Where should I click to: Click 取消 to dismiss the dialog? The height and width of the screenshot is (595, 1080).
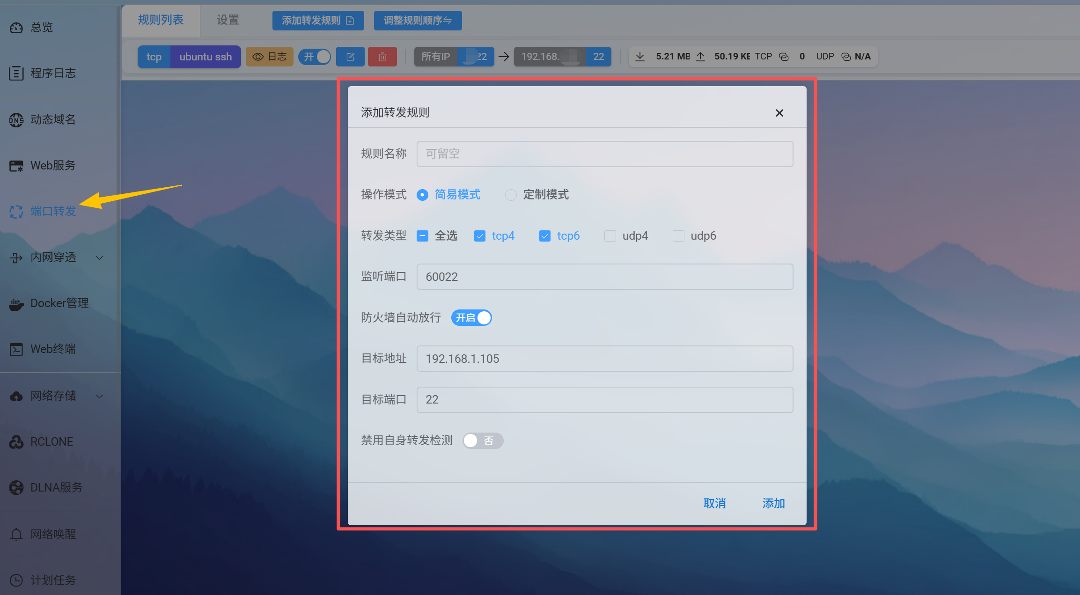point(714,503)
